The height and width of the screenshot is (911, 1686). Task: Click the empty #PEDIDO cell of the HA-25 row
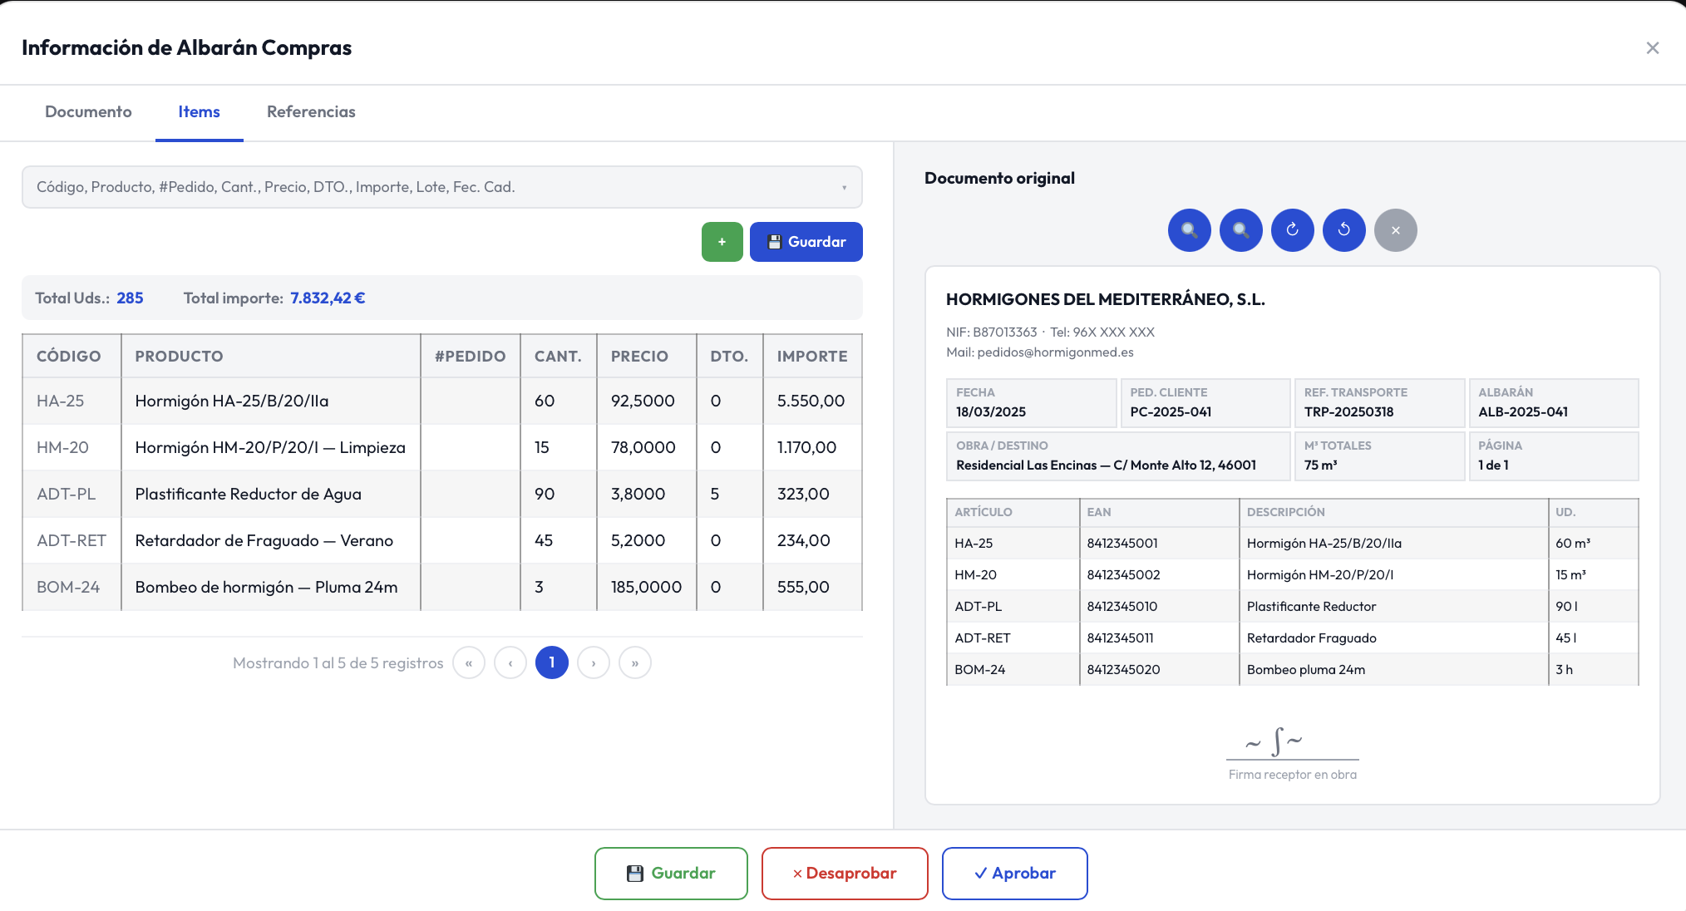point(471,401)
